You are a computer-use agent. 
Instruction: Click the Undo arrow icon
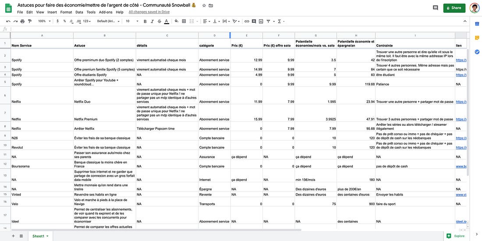click(8, 21)
